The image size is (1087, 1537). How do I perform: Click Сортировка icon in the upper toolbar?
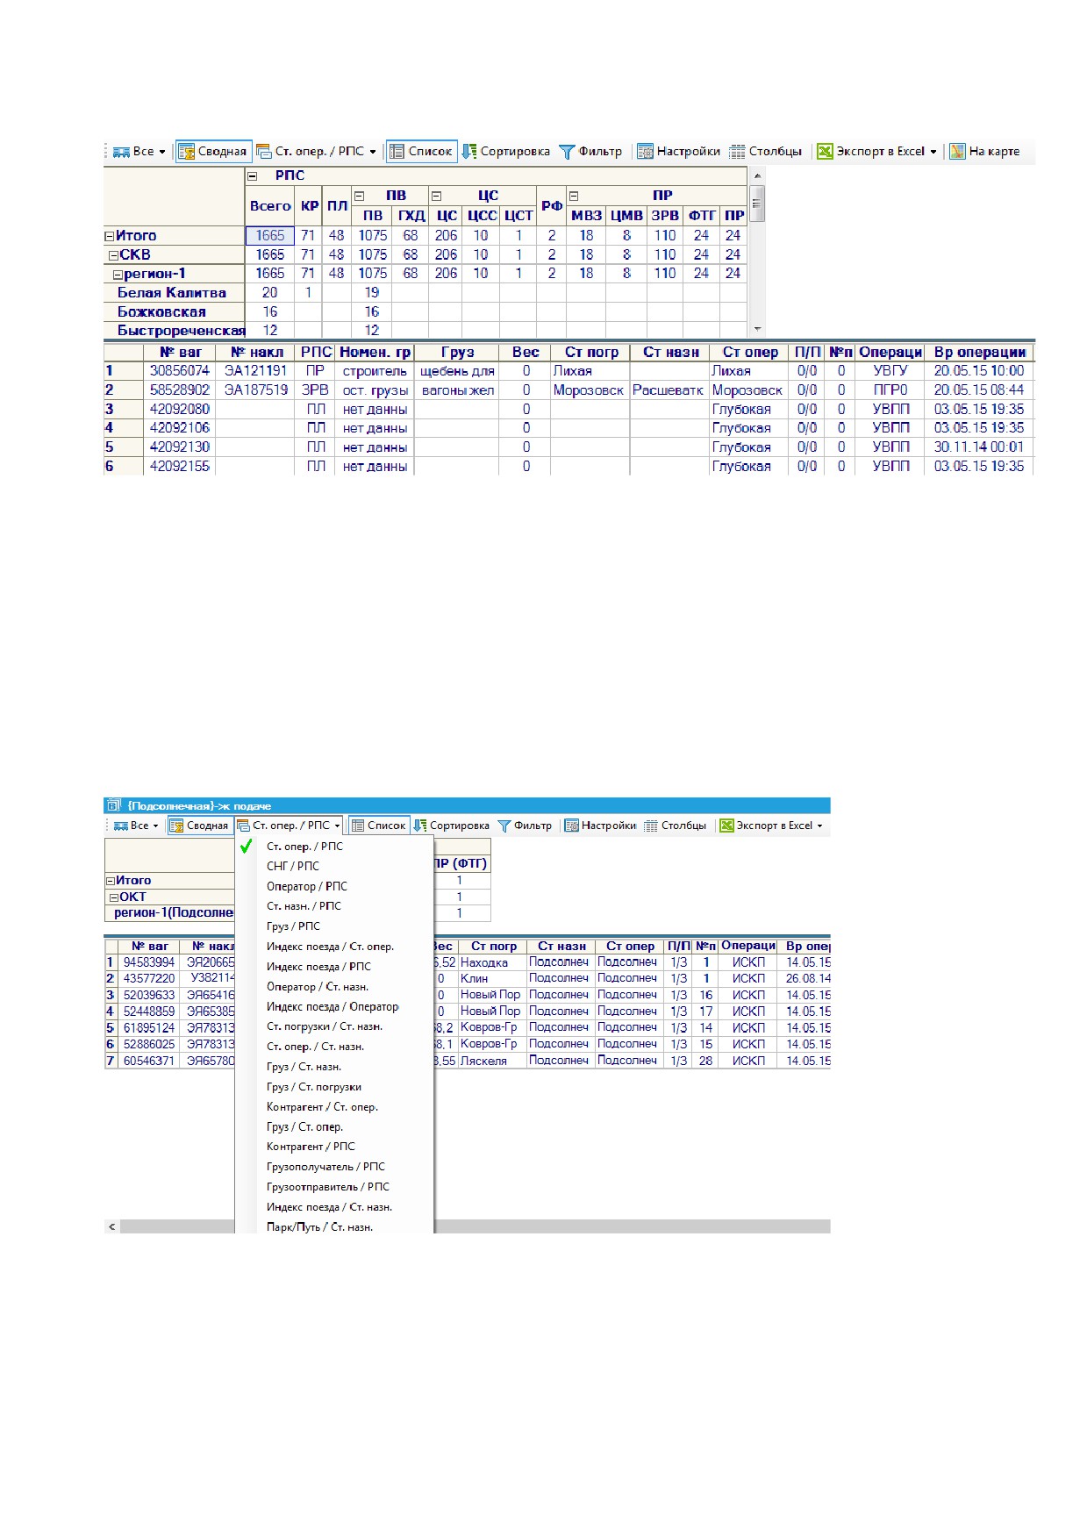[x=469, y=152]
